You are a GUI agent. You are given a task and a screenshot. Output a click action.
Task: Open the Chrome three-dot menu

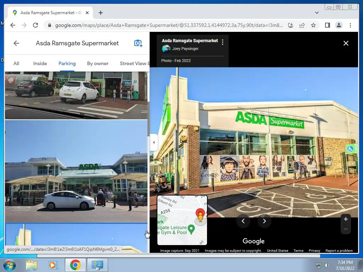350,25
